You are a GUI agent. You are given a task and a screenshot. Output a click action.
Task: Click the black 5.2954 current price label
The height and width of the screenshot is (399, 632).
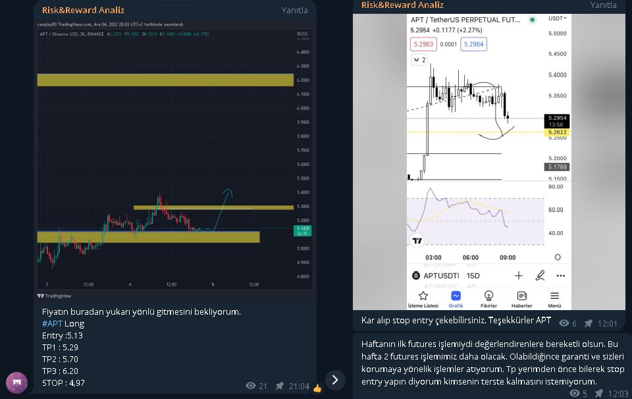[557, 121]
